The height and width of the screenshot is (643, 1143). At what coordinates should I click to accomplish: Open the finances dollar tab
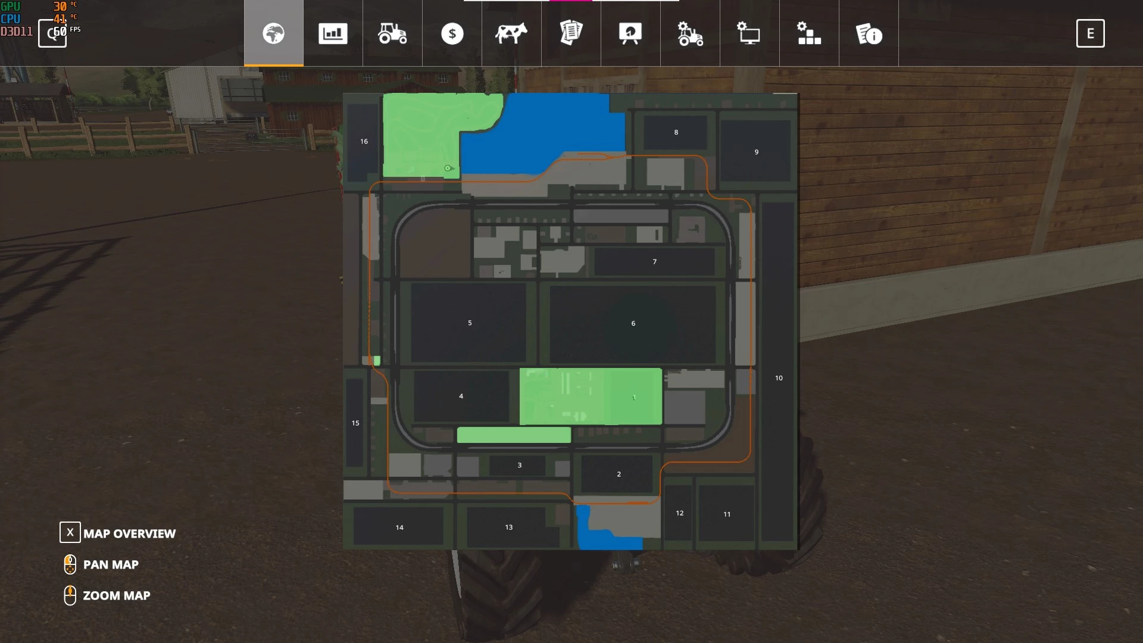(x=452, y=33)
